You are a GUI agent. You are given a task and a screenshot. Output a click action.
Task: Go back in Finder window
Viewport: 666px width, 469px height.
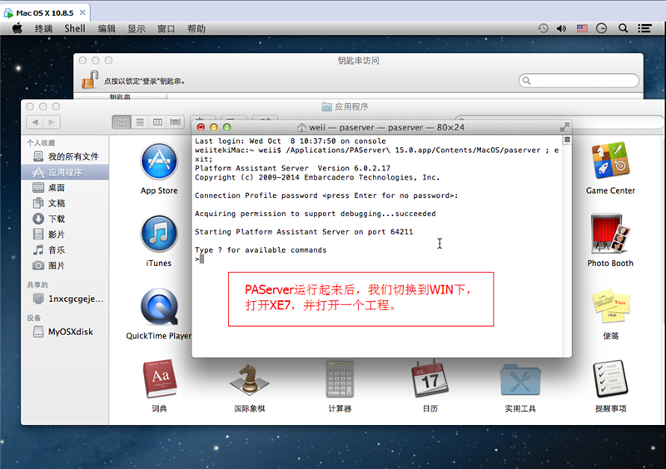(x=35, y=122)
